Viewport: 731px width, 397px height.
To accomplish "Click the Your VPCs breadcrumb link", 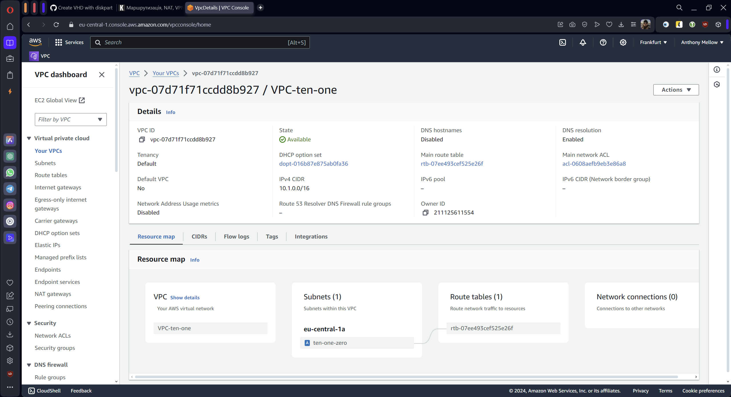I will [x=166, y=73].
